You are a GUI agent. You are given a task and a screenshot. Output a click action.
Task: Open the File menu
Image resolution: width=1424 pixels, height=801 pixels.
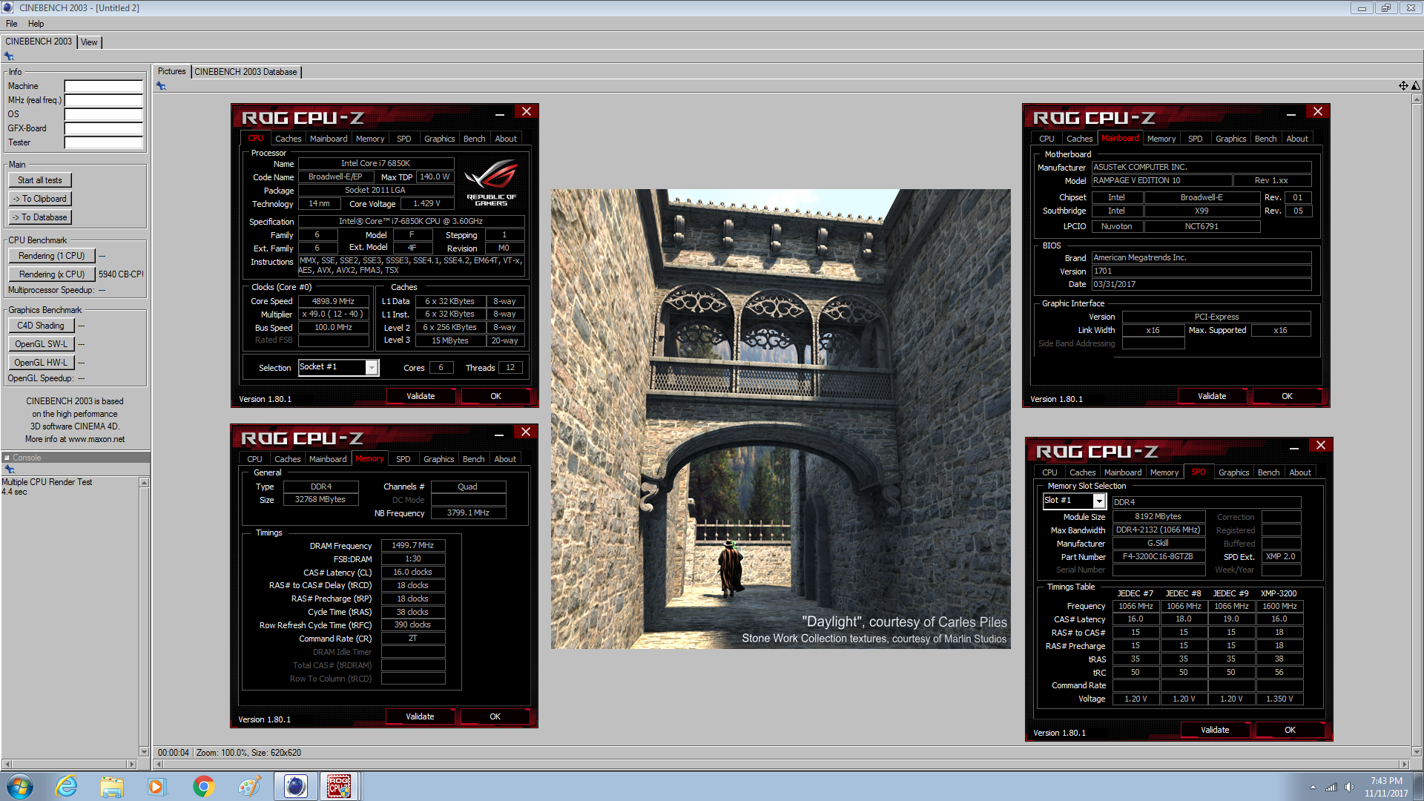click(x=11, y=24)
